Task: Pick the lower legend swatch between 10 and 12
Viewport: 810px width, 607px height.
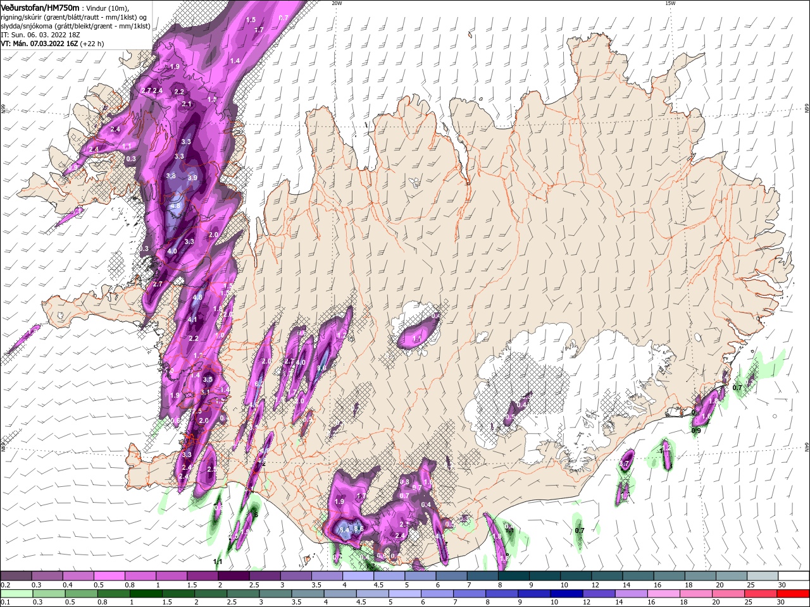Action: (566, 594)
